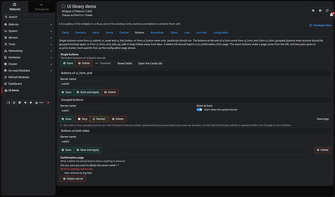This screenshot has width=335, height=197.
Task: Switch to the Webmin navigation tab
Action: [x=15, y=7]
